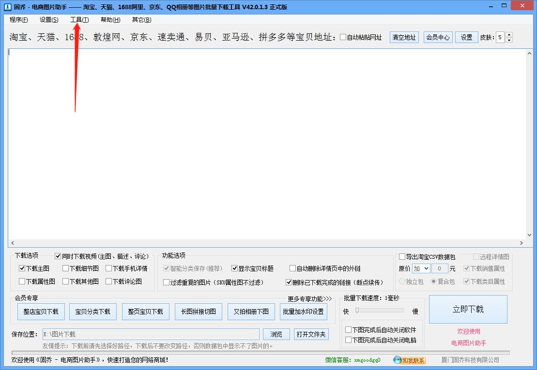Click the 清空地址 button
Viewport: 537px width, 370px height.
pos(404,37)
